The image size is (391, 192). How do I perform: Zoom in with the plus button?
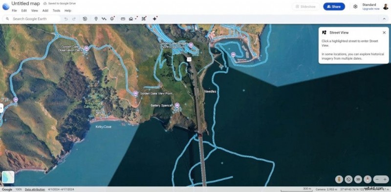[x=385, y=179]
